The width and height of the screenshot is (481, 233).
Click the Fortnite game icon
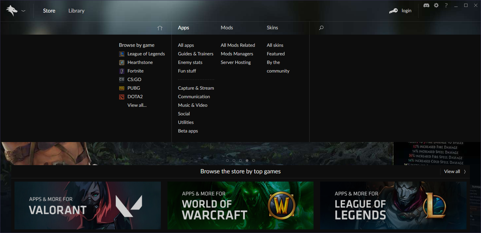tap(122, 71)
